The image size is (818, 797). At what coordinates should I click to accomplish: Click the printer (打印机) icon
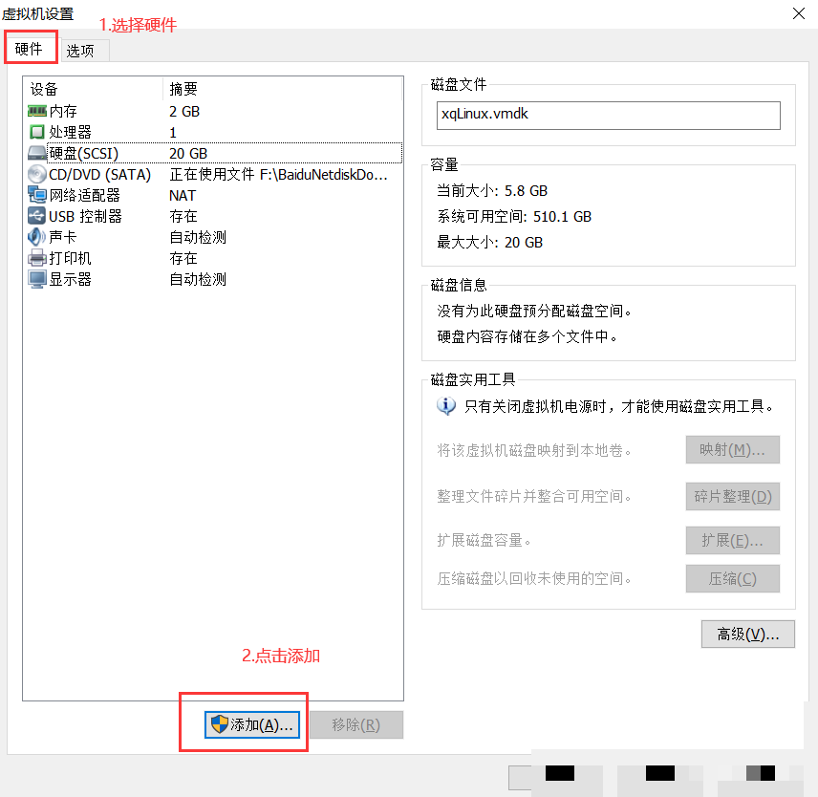[x=36, y=258]
